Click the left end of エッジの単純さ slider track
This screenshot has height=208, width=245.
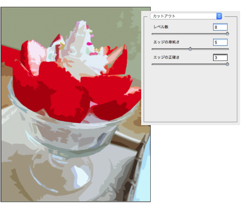coord(153,49)
